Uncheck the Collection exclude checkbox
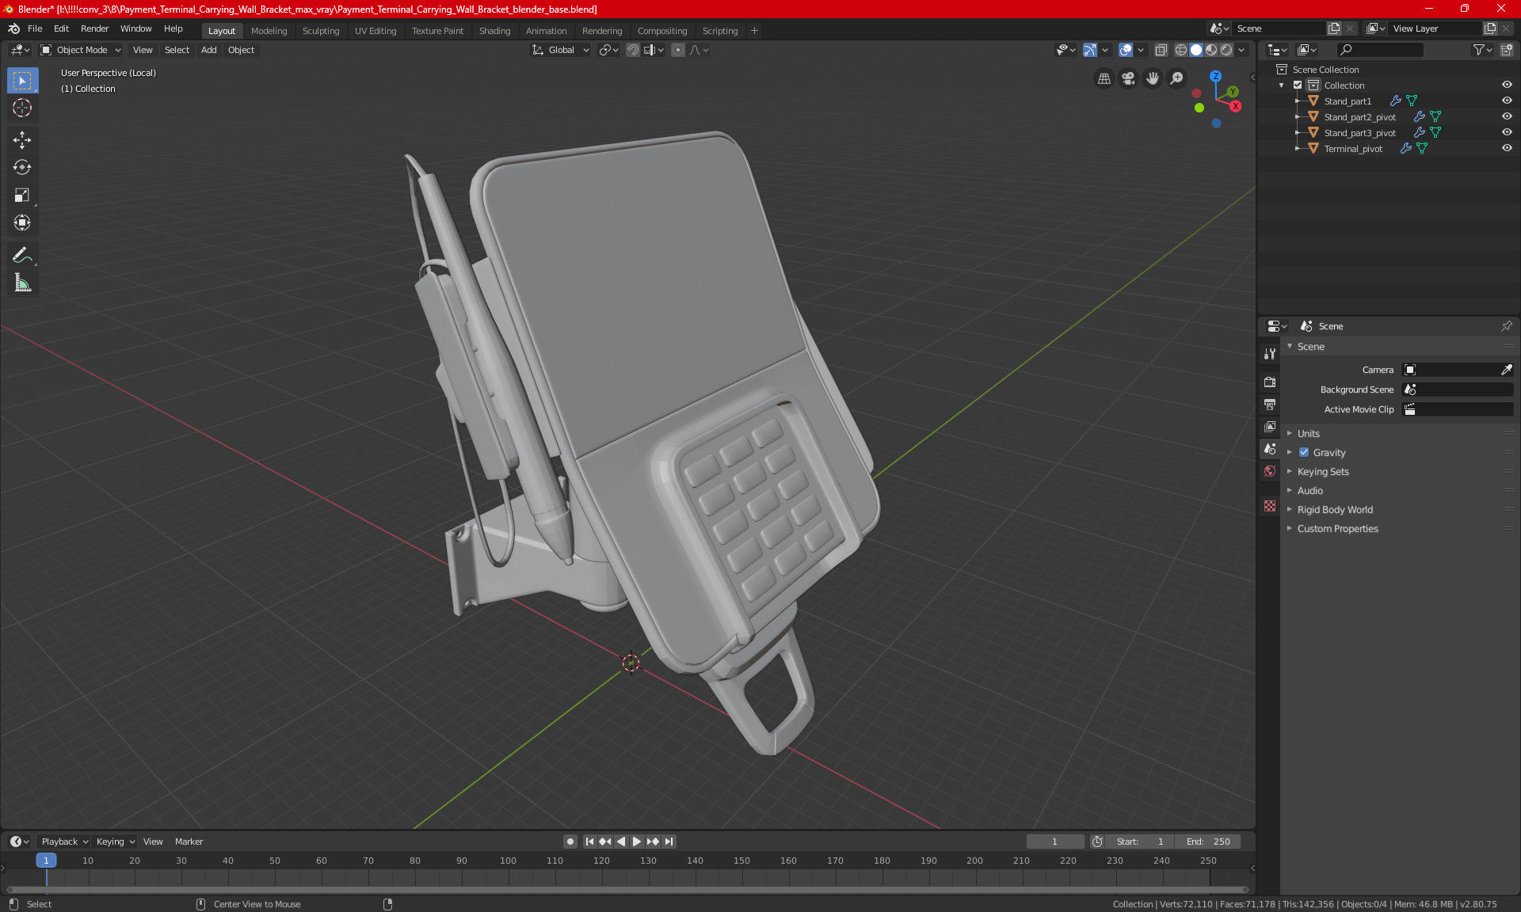 (x=1298, y=85)
